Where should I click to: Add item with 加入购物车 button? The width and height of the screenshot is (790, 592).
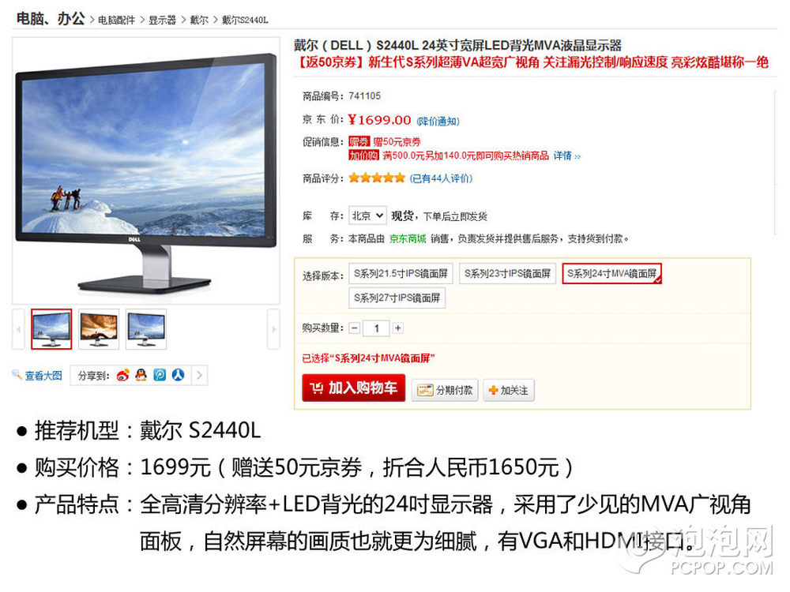(354, 388)
